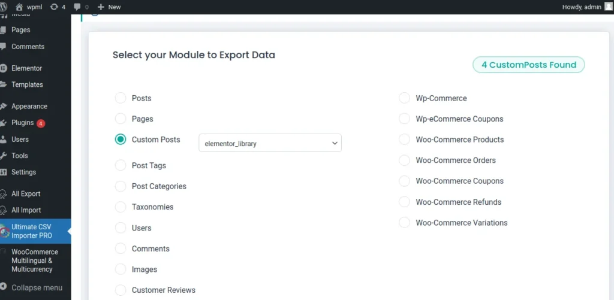Select the Woo-Commerce Refunds radio option
The image size is (614, 300).
click(405, 202)
